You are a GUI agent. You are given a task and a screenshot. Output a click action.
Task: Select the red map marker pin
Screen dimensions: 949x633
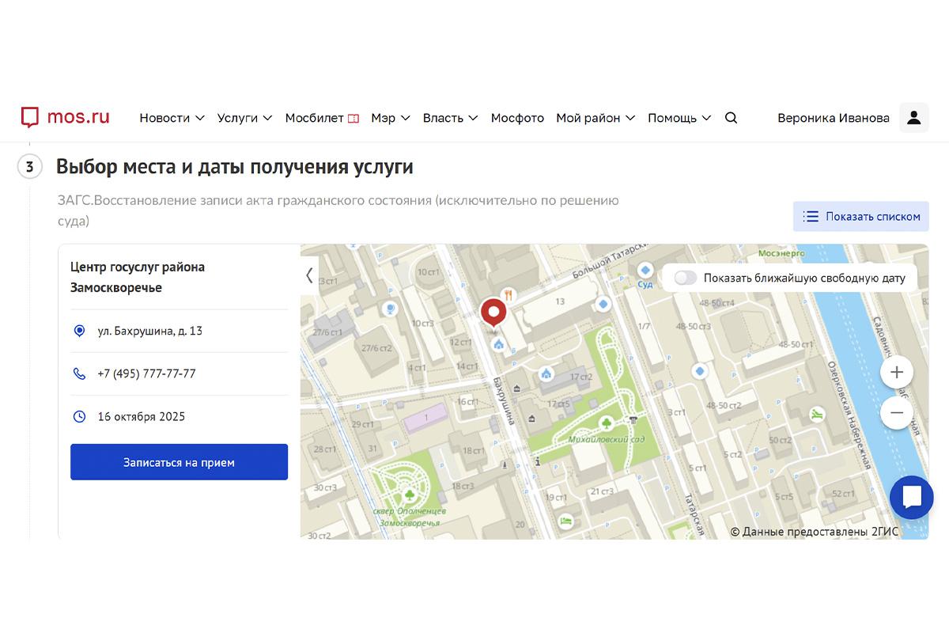coord(493,312)
